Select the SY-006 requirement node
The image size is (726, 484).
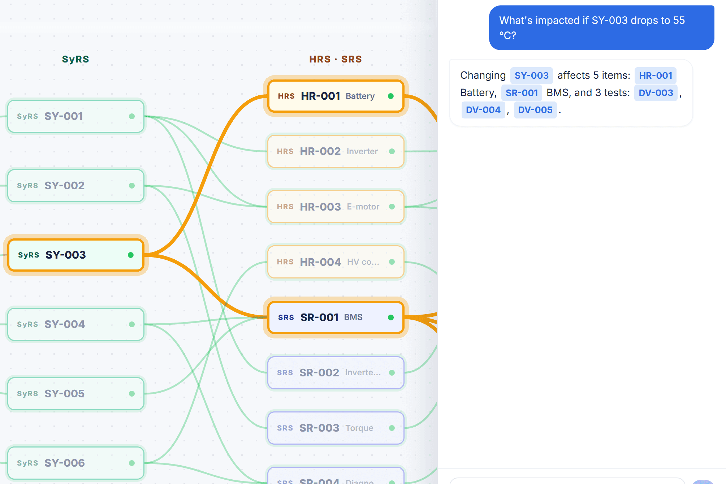[x=76, y=463]
